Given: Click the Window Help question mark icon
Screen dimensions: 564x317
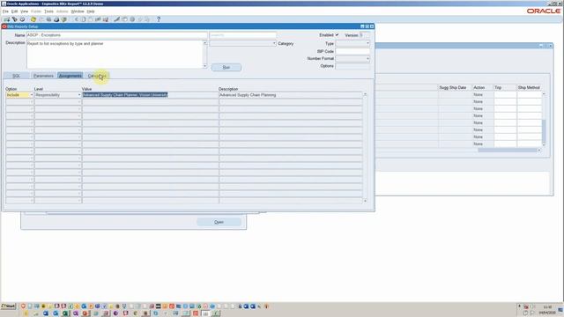Looking at the screenshot, I should pos(159,19).
